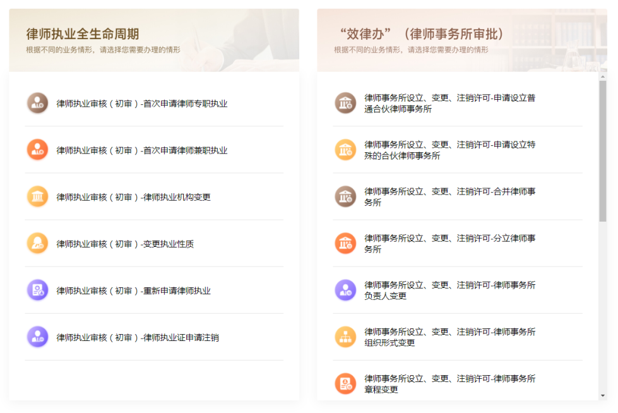Click the orange icon for 分立律师事务所
Viewport: 618px width, 413px height.
[x=345, y=243]
